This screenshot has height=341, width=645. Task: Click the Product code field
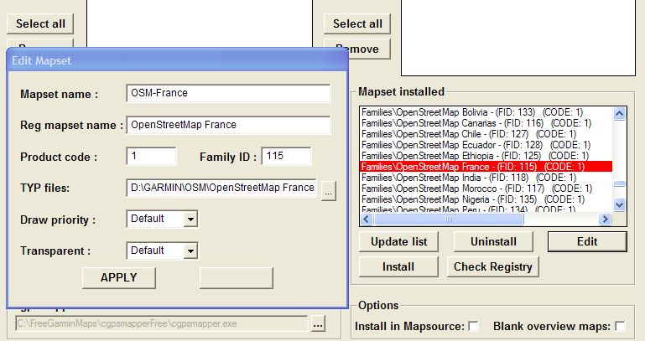[151, 156]
